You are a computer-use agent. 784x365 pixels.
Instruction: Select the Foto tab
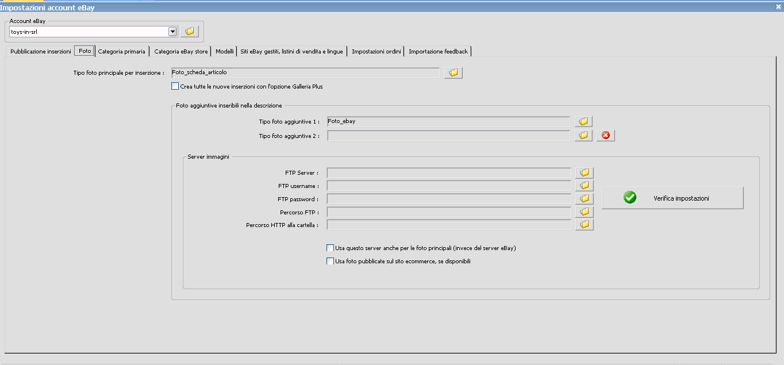pyautogui.click(x=84, y=51)
